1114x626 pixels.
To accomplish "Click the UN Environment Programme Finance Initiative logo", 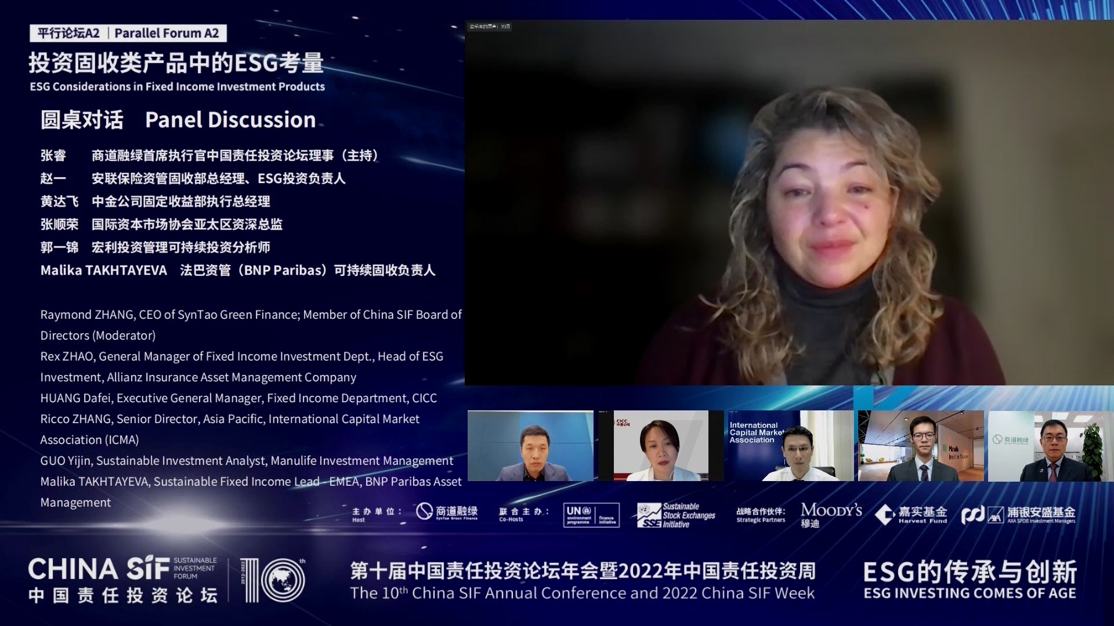I will [591, 515].
